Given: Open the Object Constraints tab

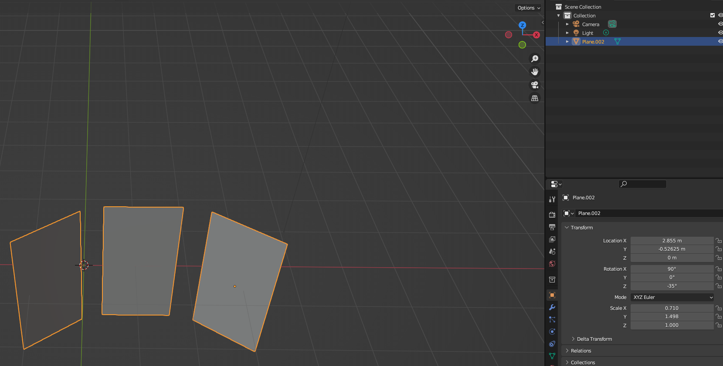Looking at the screenshot, I should [552, 344].
